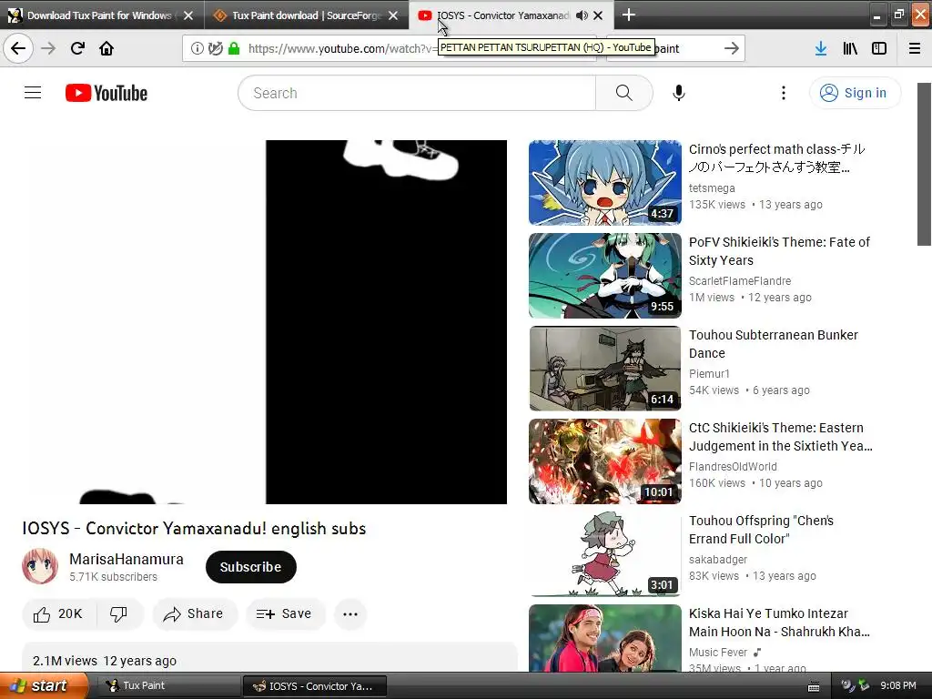This screenshot has height=699, width=932.
Task: Open Kiska Hai Ye Tumko Intezar title
Action: point(779,623)
